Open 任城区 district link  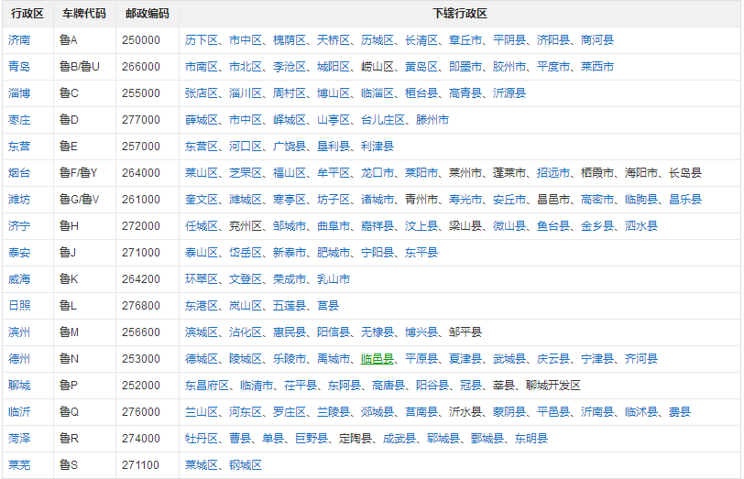click(202, 226)
